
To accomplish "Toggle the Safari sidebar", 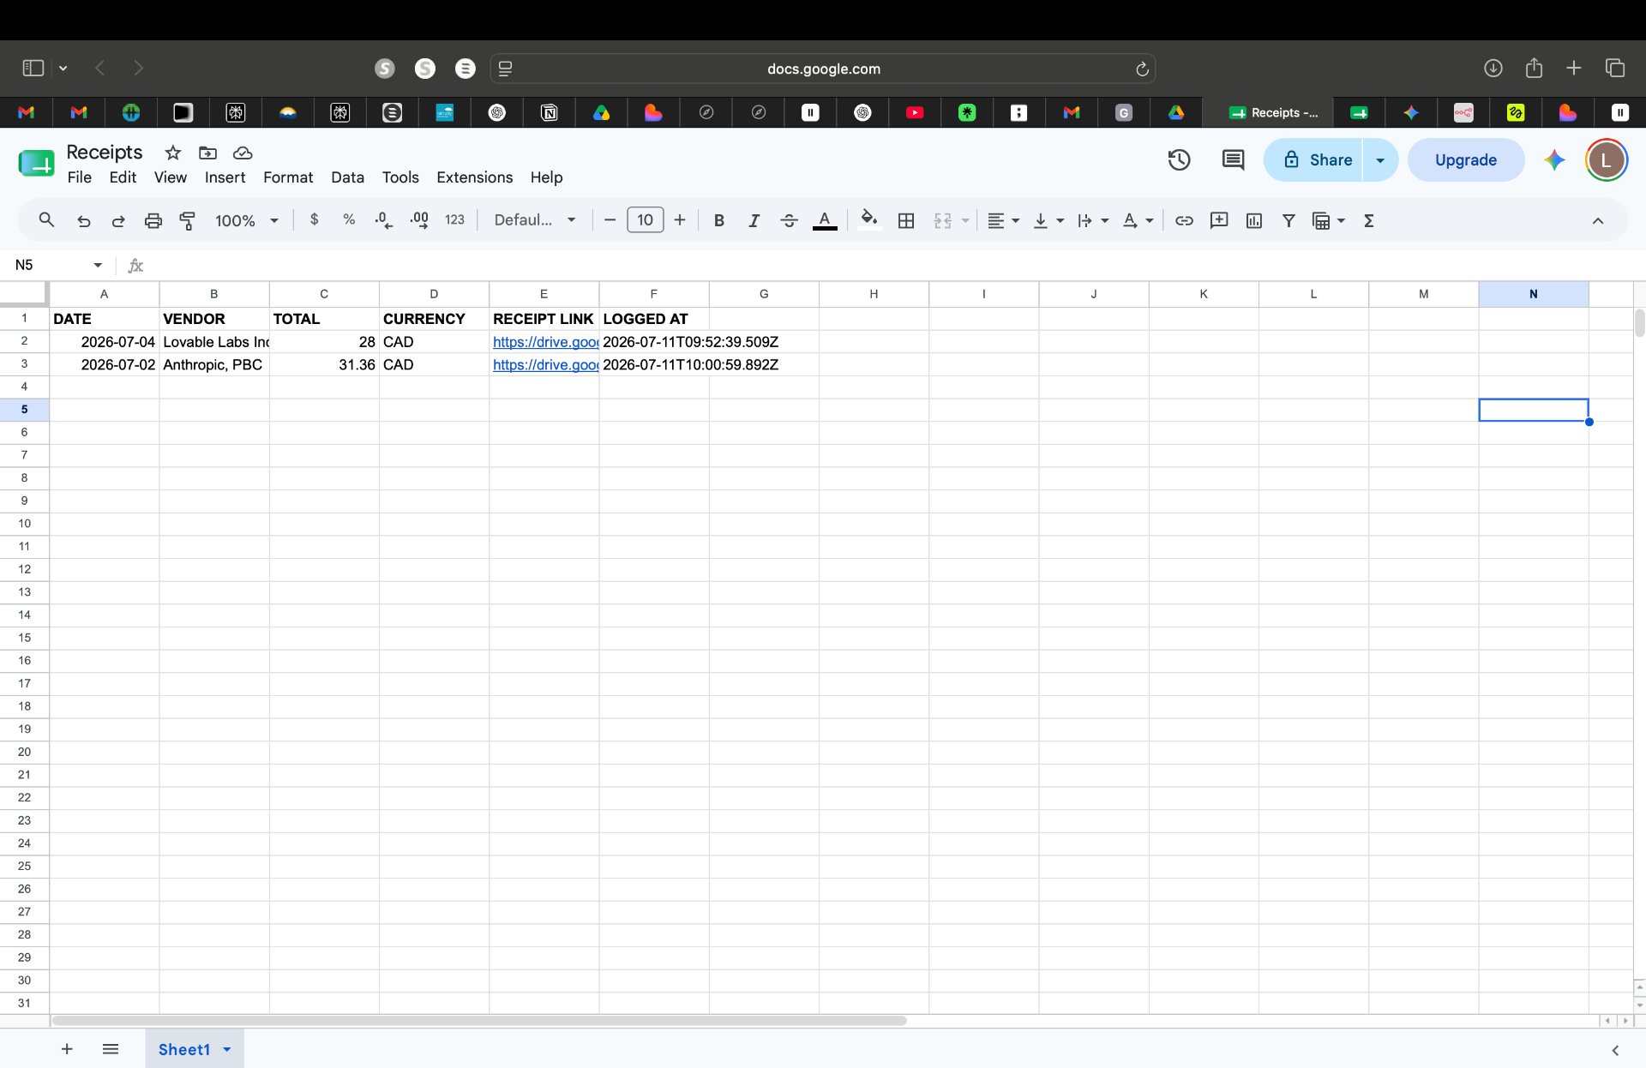I will (33, 68).
